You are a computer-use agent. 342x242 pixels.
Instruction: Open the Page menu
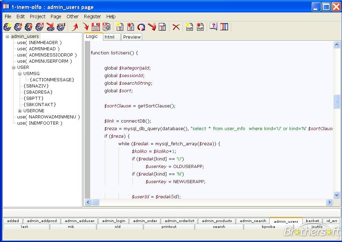pos(56,17)
